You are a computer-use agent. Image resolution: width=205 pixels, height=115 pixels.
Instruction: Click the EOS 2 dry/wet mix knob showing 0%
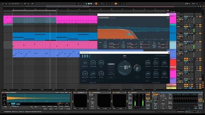[x=137, y=68]
